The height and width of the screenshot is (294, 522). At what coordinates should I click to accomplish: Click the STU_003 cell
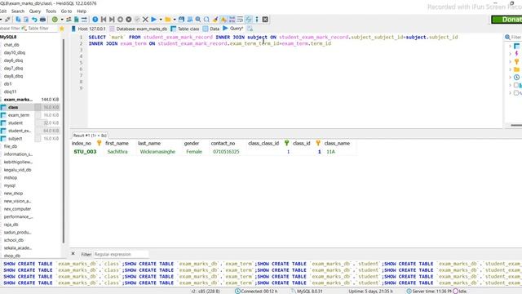[85, 152]
